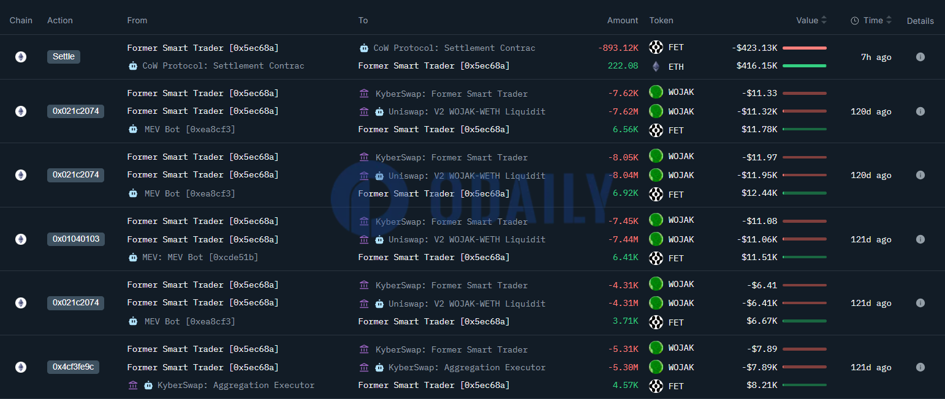Select the 222.08 ETH amount cell
The width and height of the screenshot is (945, 399).
coord(623,65)
